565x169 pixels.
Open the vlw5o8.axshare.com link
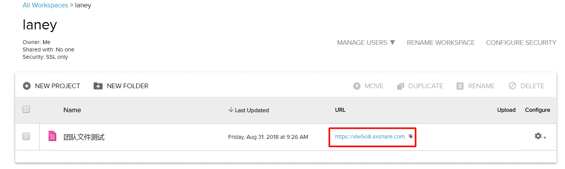tap(370, 137)
